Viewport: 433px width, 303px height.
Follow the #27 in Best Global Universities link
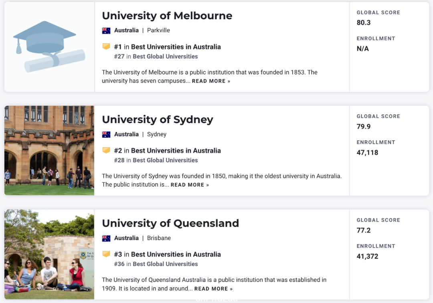(x=156, y=57)
